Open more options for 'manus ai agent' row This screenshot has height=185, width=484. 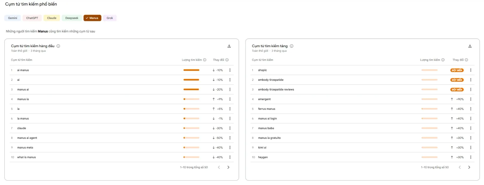click(230, 138)
